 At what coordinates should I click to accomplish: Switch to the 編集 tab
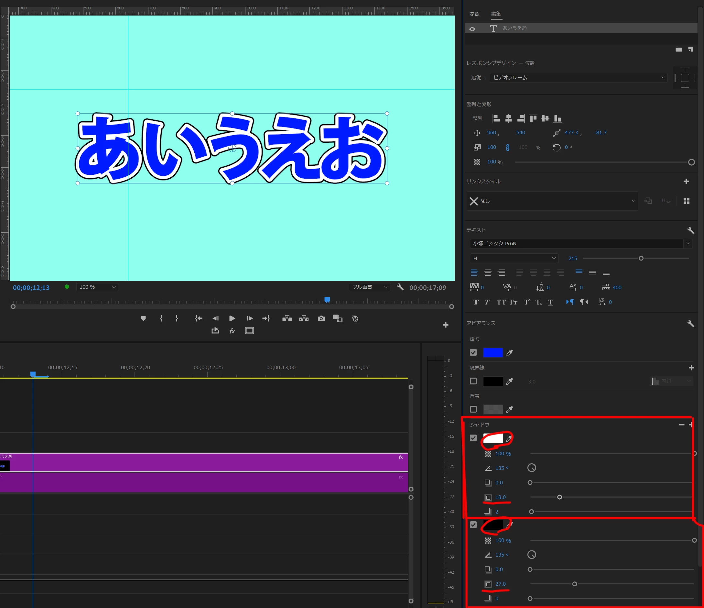(496, 14)
